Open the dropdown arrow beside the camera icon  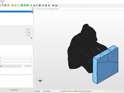[x=58, y=5]
